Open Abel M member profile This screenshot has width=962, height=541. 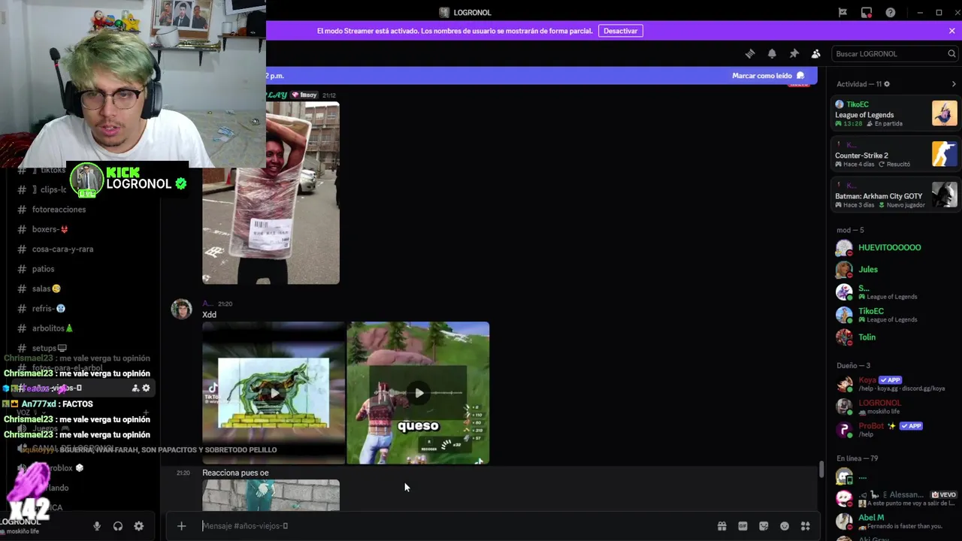click(x=894, y=521)
